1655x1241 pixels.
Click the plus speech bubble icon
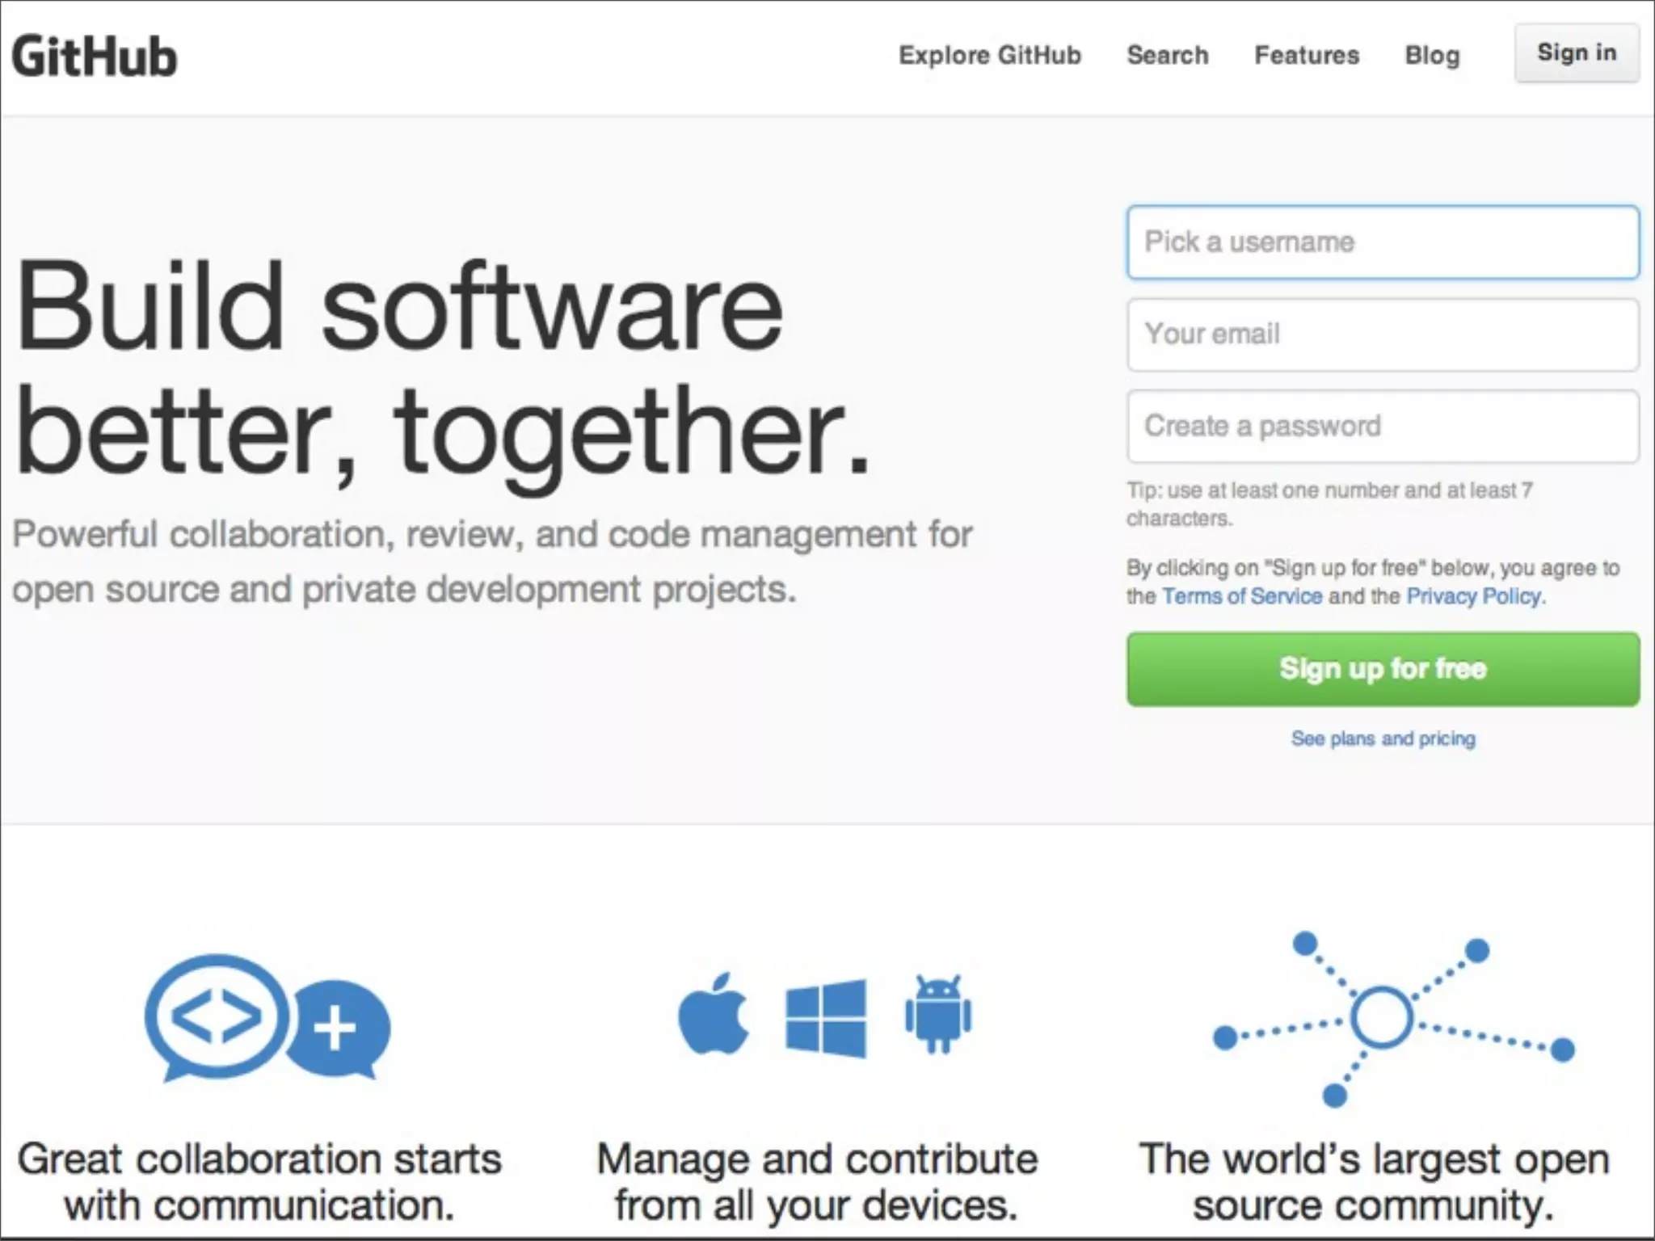(339, 1028)
